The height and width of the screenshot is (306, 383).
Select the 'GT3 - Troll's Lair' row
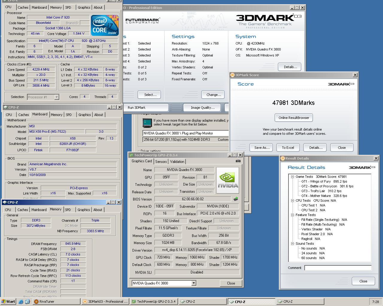[321, 191]
